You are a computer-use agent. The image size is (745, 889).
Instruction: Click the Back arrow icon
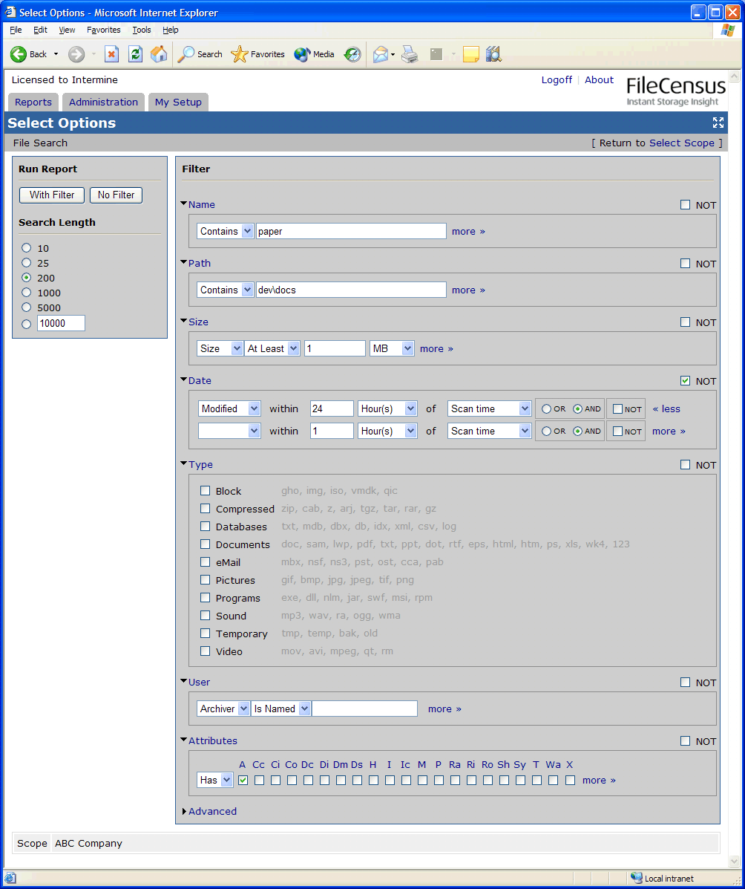[x=18, y=54]
